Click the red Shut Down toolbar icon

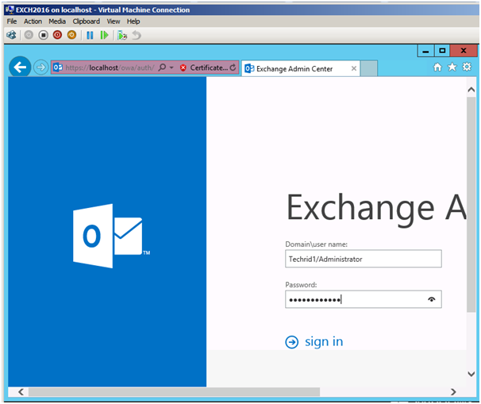(57, 35)
